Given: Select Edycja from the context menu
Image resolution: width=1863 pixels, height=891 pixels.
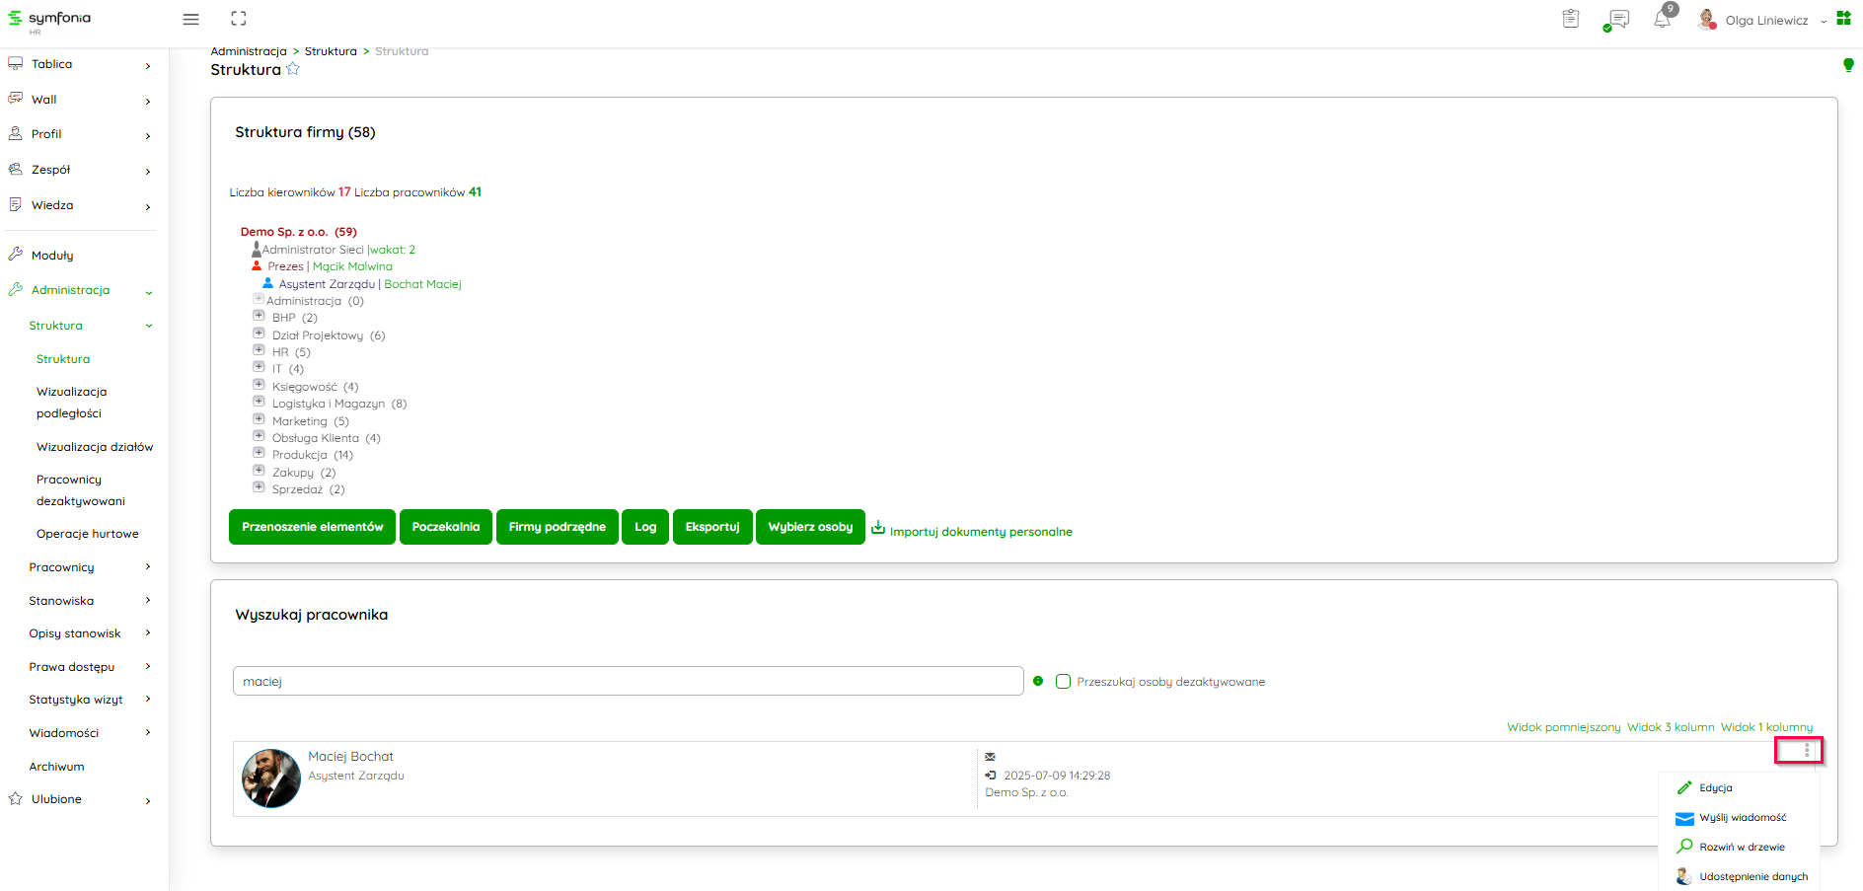Looking at the screenshot, I should (1715, 788).
